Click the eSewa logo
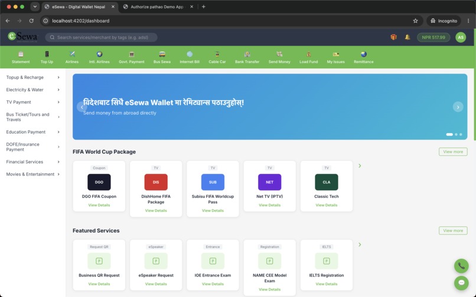The image size is (476, 297). [23, 37]
